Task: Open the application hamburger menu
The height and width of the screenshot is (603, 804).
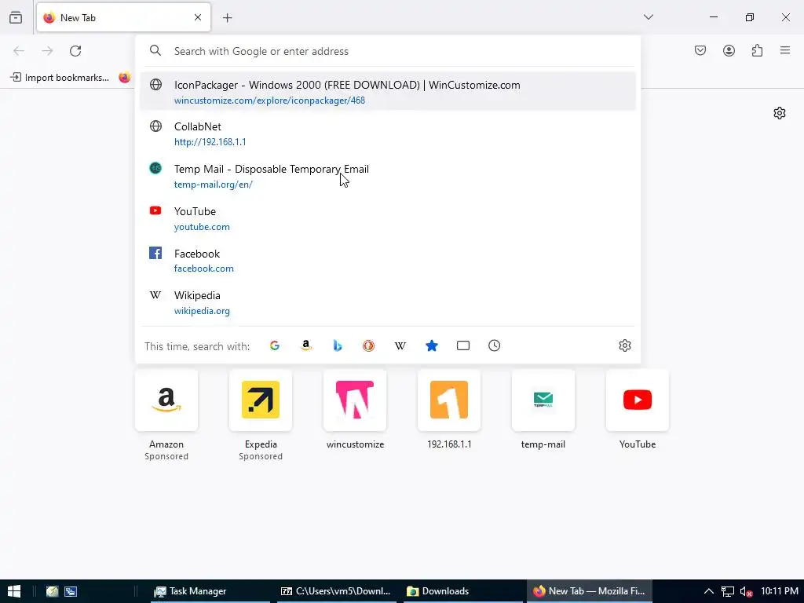Action: click(x=785, y=50)
